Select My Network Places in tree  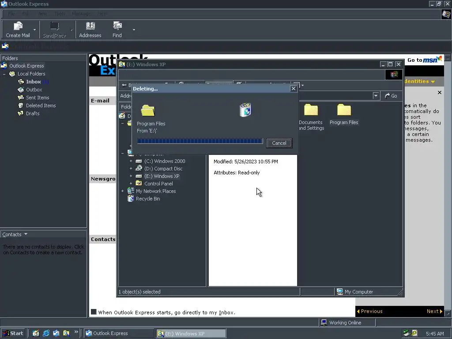pos(156,191)
